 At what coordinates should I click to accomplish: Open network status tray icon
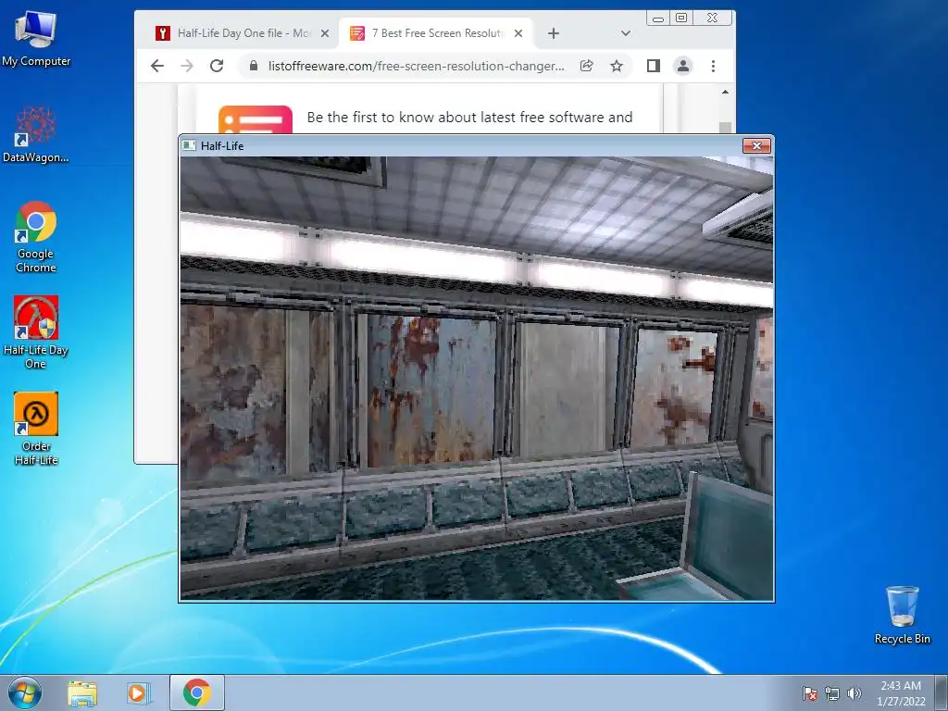pyautogui.click(x=832, y=693)
